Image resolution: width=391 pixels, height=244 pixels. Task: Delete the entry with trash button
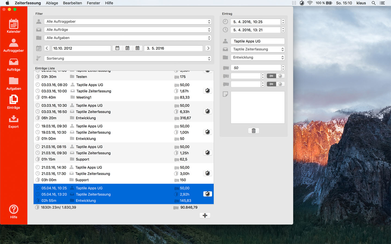(254, 131)
